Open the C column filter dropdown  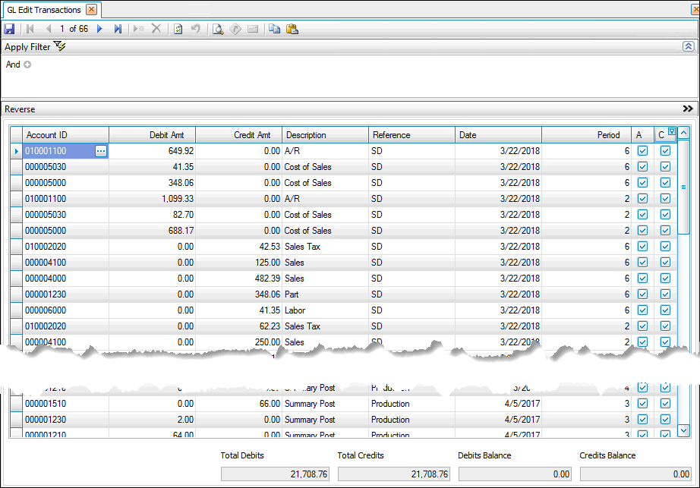point(671,131)
